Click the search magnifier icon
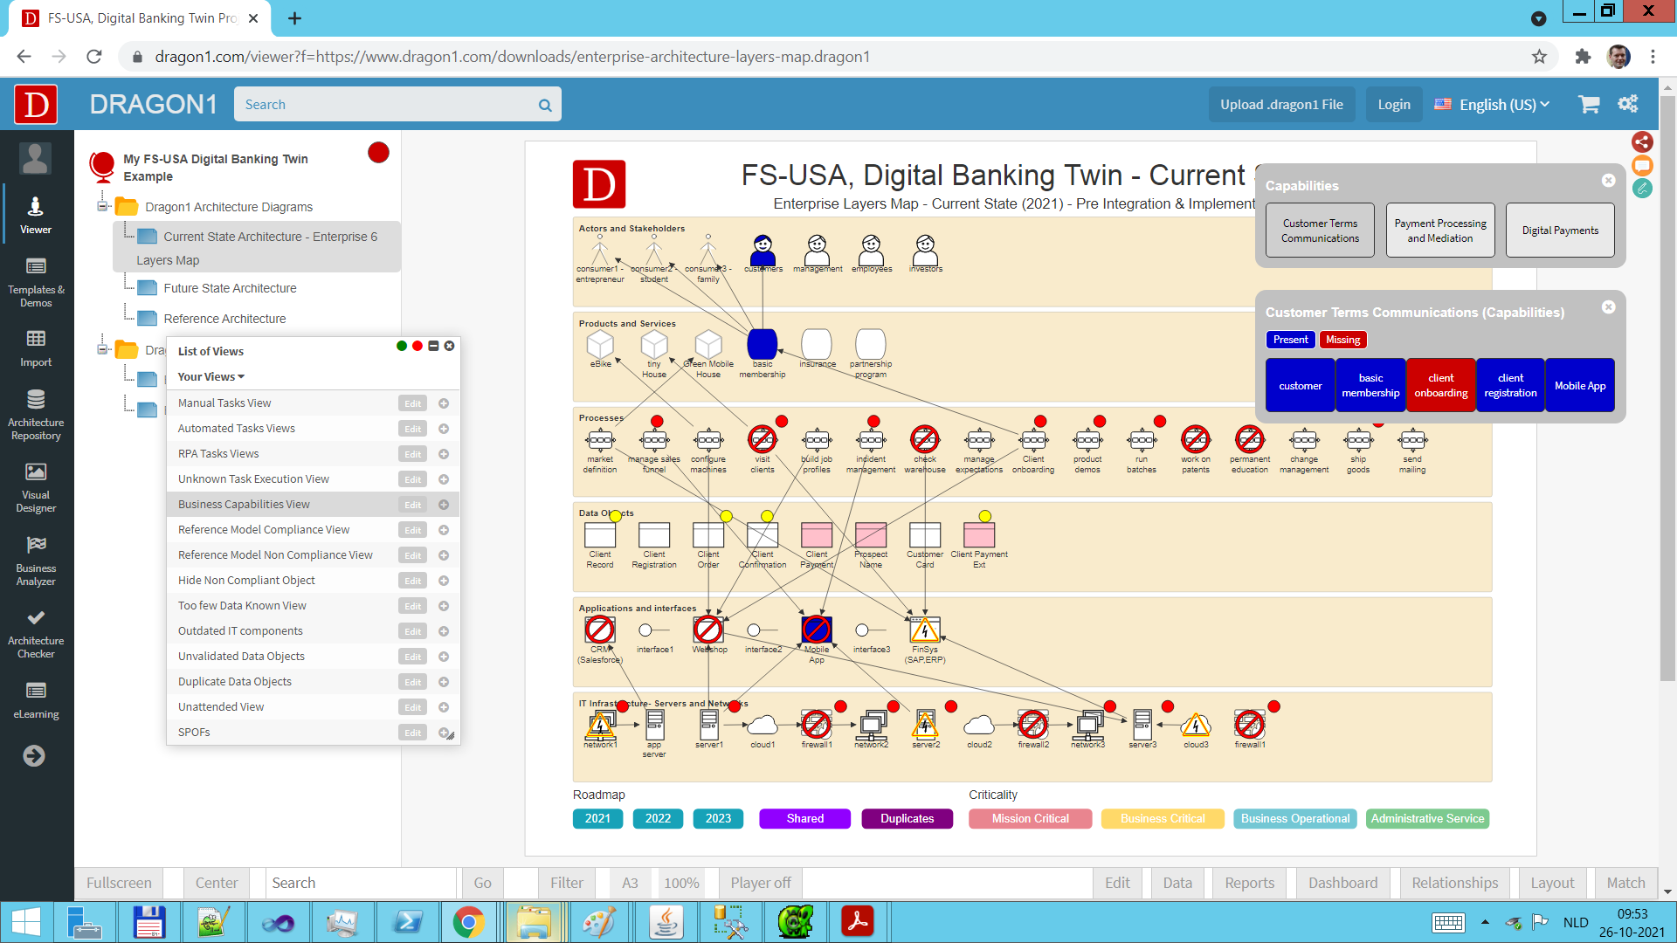This screenshot has height=943, width=1677. pyautogui.click(x=545, y=105)
